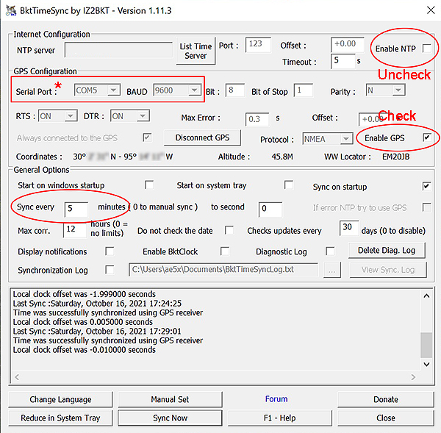The width and height of the screenshot is (441, 433).
Task: Click the log scroll up arrow
Action: tap(426, 296)
